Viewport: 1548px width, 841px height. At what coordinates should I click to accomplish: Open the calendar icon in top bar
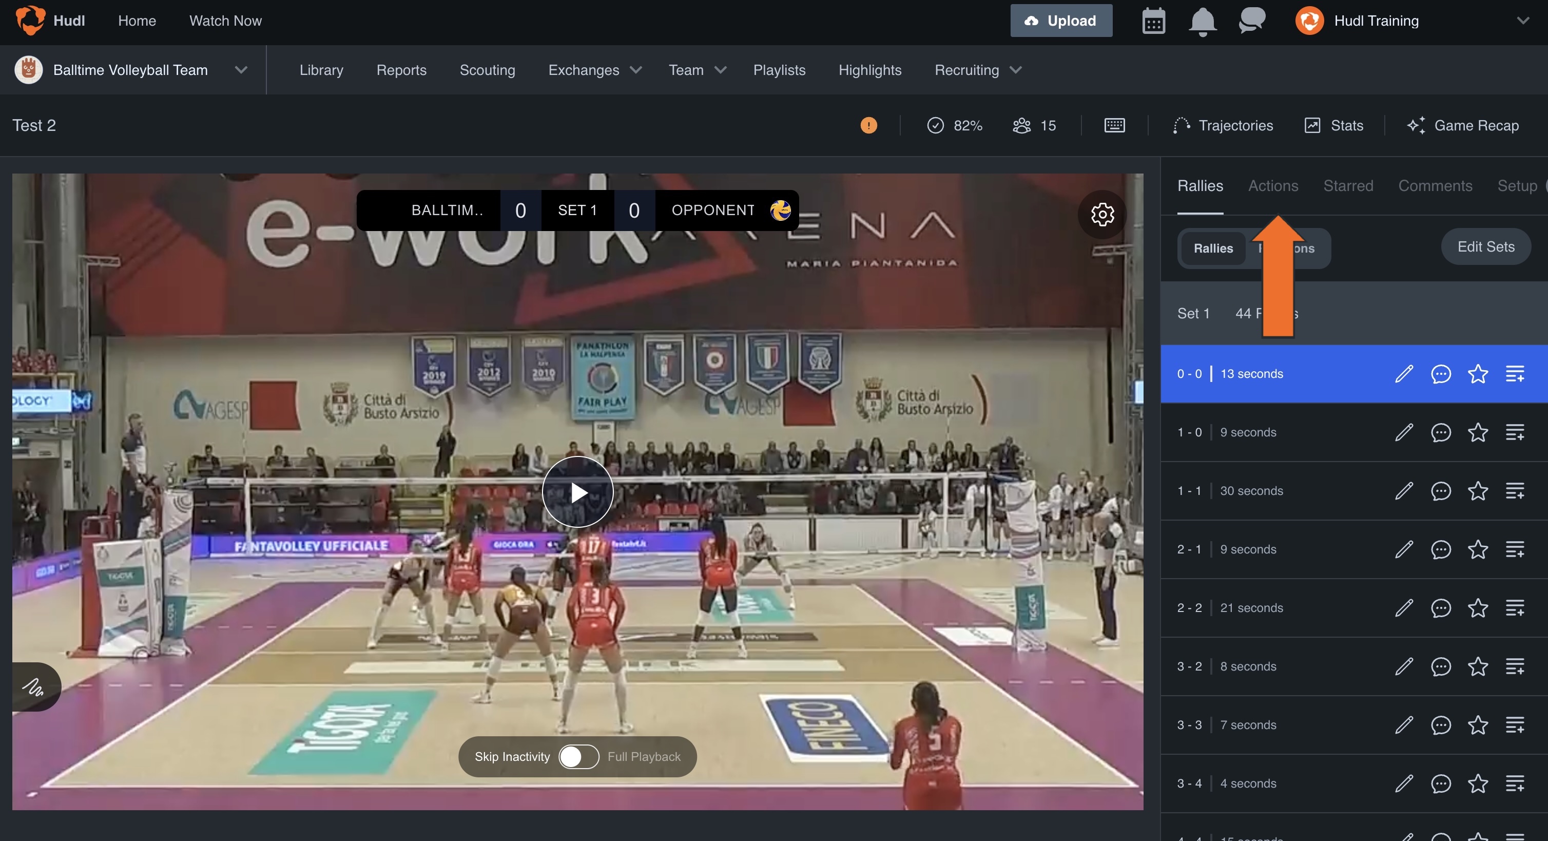click(1153, 21)
